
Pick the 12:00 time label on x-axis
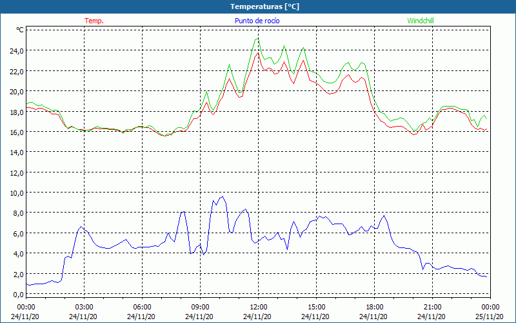coord(258,307)
